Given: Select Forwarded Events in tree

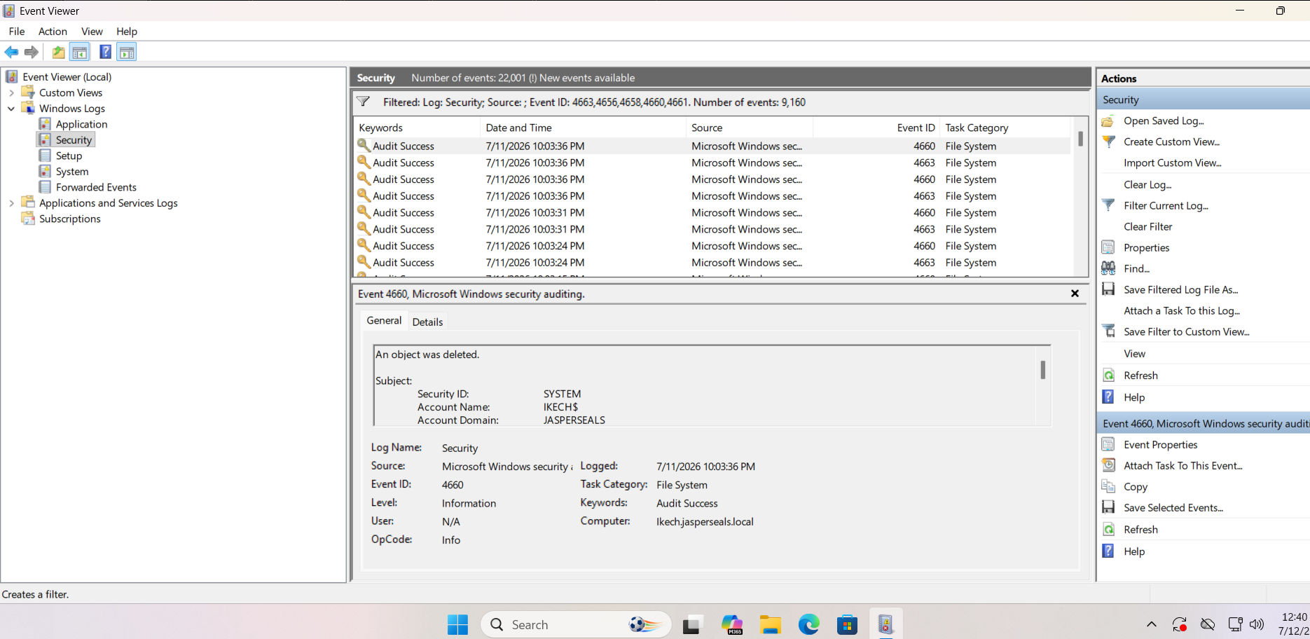Looking at the screenshot, I should [96, 187].
